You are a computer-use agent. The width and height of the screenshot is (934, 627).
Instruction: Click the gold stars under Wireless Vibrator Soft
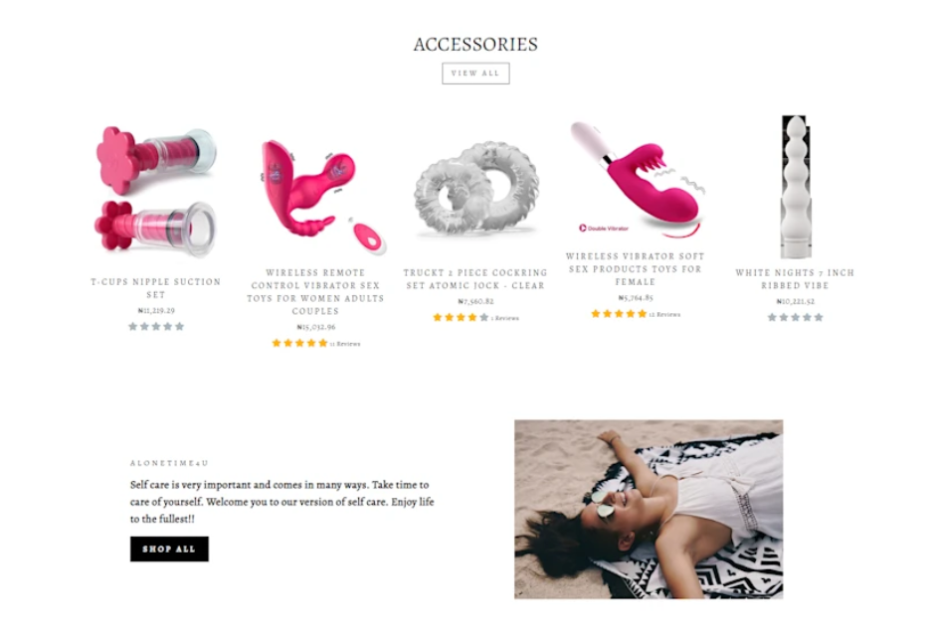(619, 314)
